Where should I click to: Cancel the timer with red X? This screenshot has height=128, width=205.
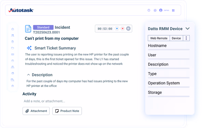pyautogui.click(x=123, y=29)
